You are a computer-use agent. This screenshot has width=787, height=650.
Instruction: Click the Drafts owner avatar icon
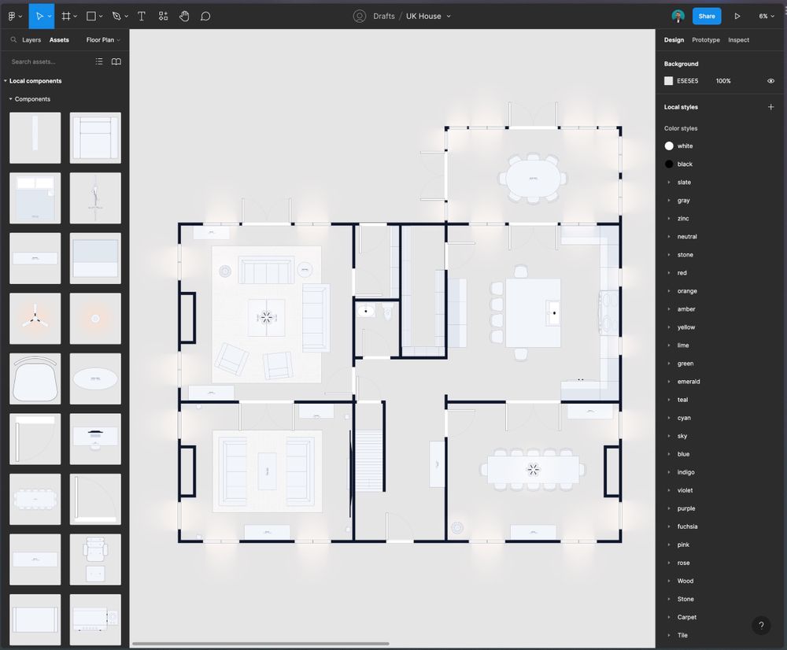pyautogui.click(x=360, y=16)
